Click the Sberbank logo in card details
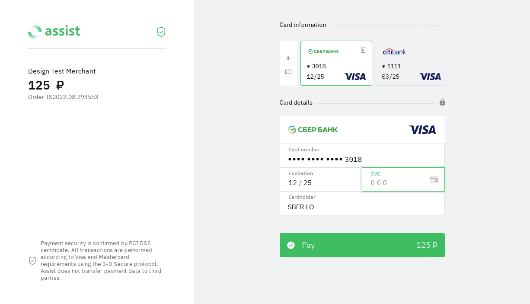530x304 pixels. tap(313, 130)
